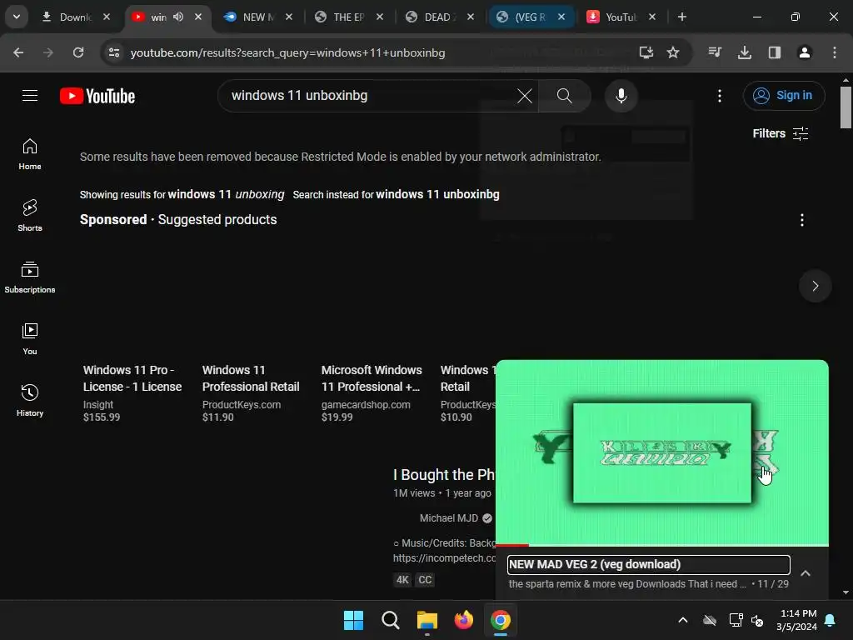The height and width of the screenshot is (640, 853).
Task: Click the page vertical scrollbar
Action: click(x=846, y=107)
